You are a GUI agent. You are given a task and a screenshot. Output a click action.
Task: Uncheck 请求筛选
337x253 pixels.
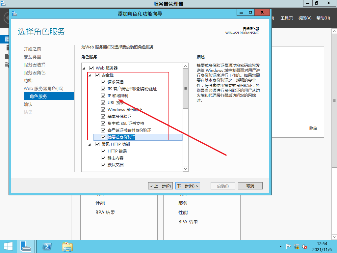103,82
